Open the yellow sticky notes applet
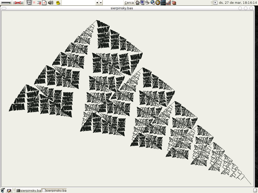This screenshot has width=258, height=193. tap(58, 3)
